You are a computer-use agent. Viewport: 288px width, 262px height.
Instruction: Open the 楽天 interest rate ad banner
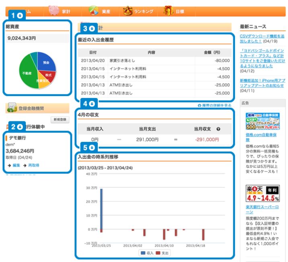point(262,194)
